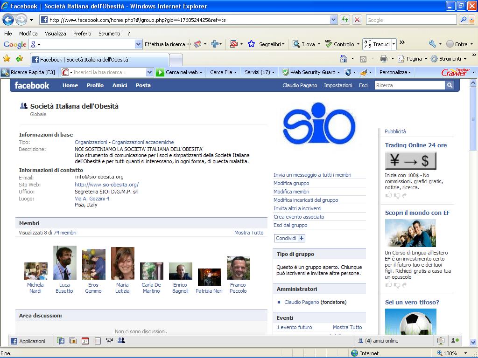This screenshot has width=478, height=358.
Task: Go back with the browser Back arrow
Action: point(8,20)
